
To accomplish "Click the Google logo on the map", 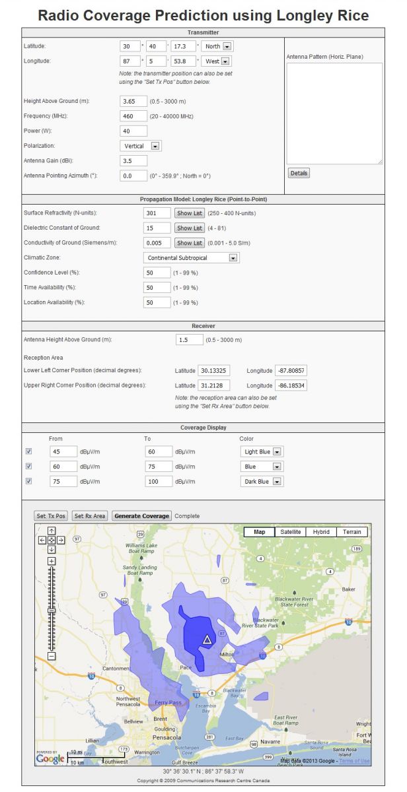I will (50, 758).
